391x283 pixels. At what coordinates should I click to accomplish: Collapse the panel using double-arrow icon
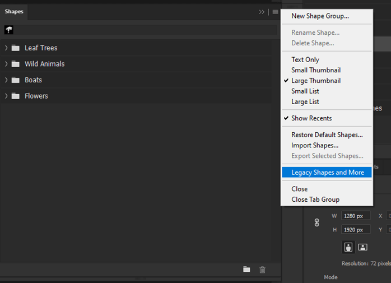coord(262,12)
